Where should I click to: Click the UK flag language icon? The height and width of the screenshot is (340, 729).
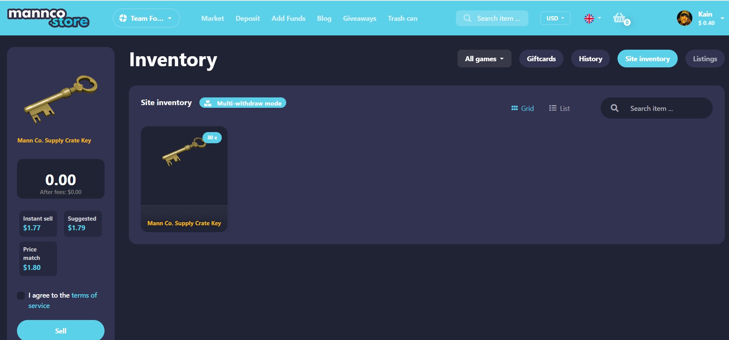coord(589,18)
